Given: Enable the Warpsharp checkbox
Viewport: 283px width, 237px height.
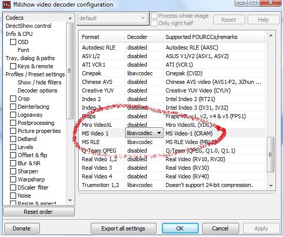Looking at the screenshot, I should coord(13,179).
